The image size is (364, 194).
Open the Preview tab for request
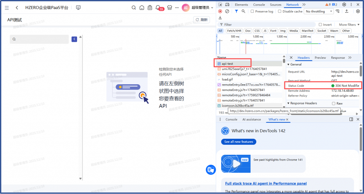click(320, 58)
